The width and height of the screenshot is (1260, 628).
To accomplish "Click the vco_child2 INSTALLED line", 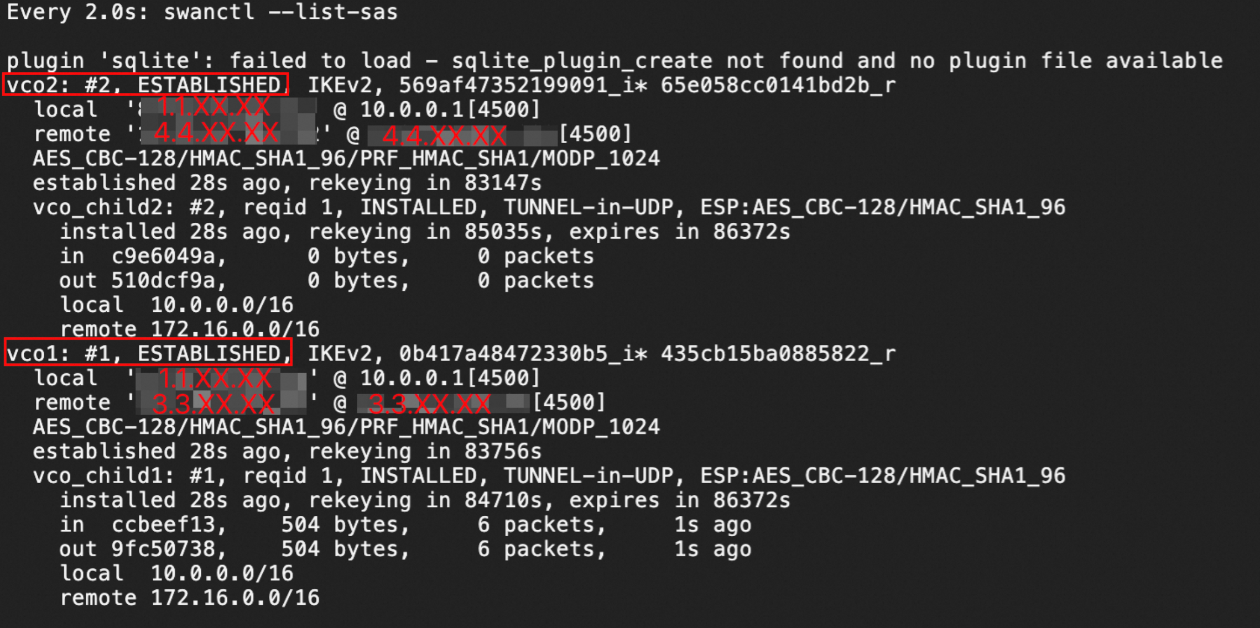I will point(549,207).
